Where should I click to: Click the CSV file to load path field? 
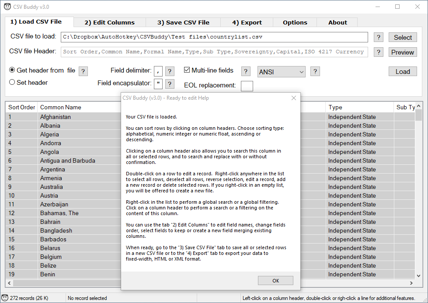point(214,37)
